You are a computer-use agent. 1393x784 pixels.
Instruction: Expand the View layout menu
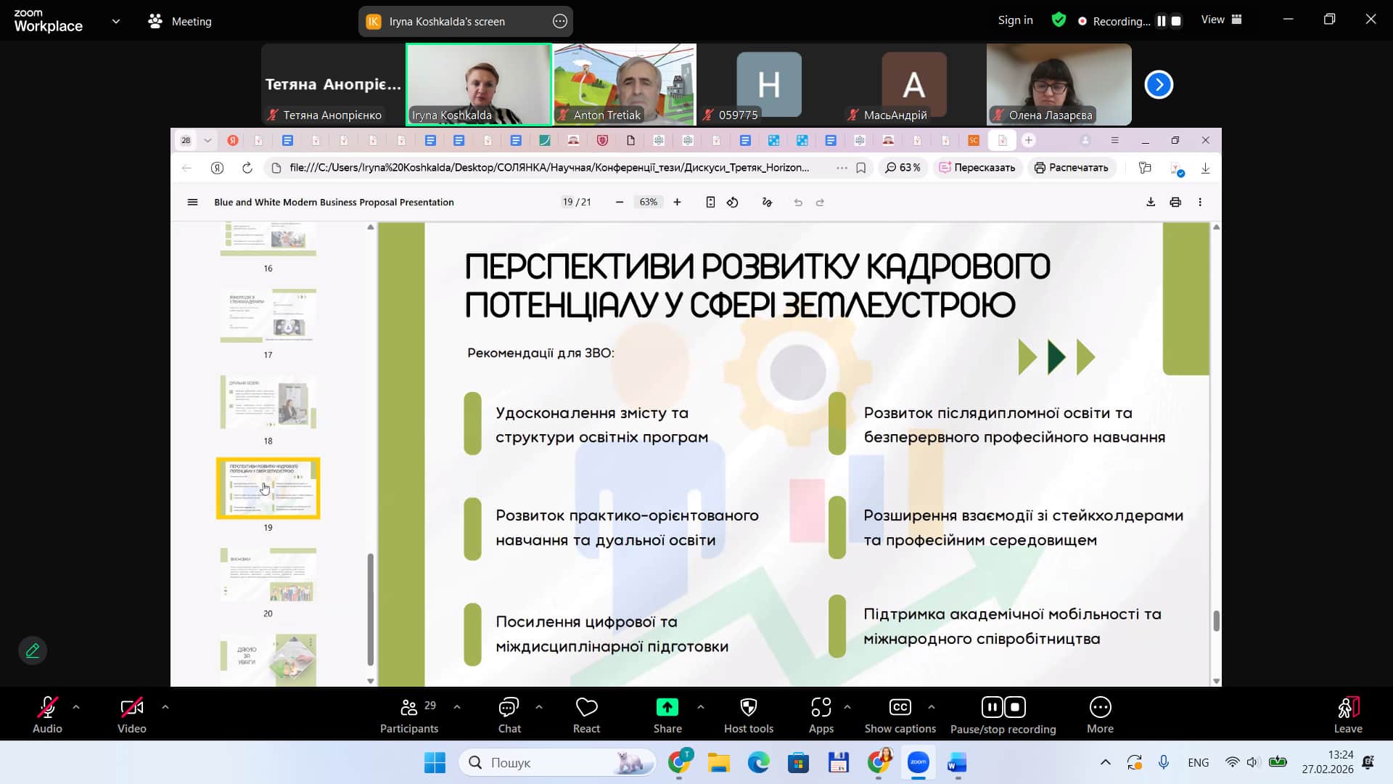coord(1222,20)
